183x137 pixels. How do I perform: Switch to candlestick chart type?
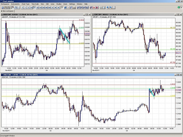(x=13, y=8)
